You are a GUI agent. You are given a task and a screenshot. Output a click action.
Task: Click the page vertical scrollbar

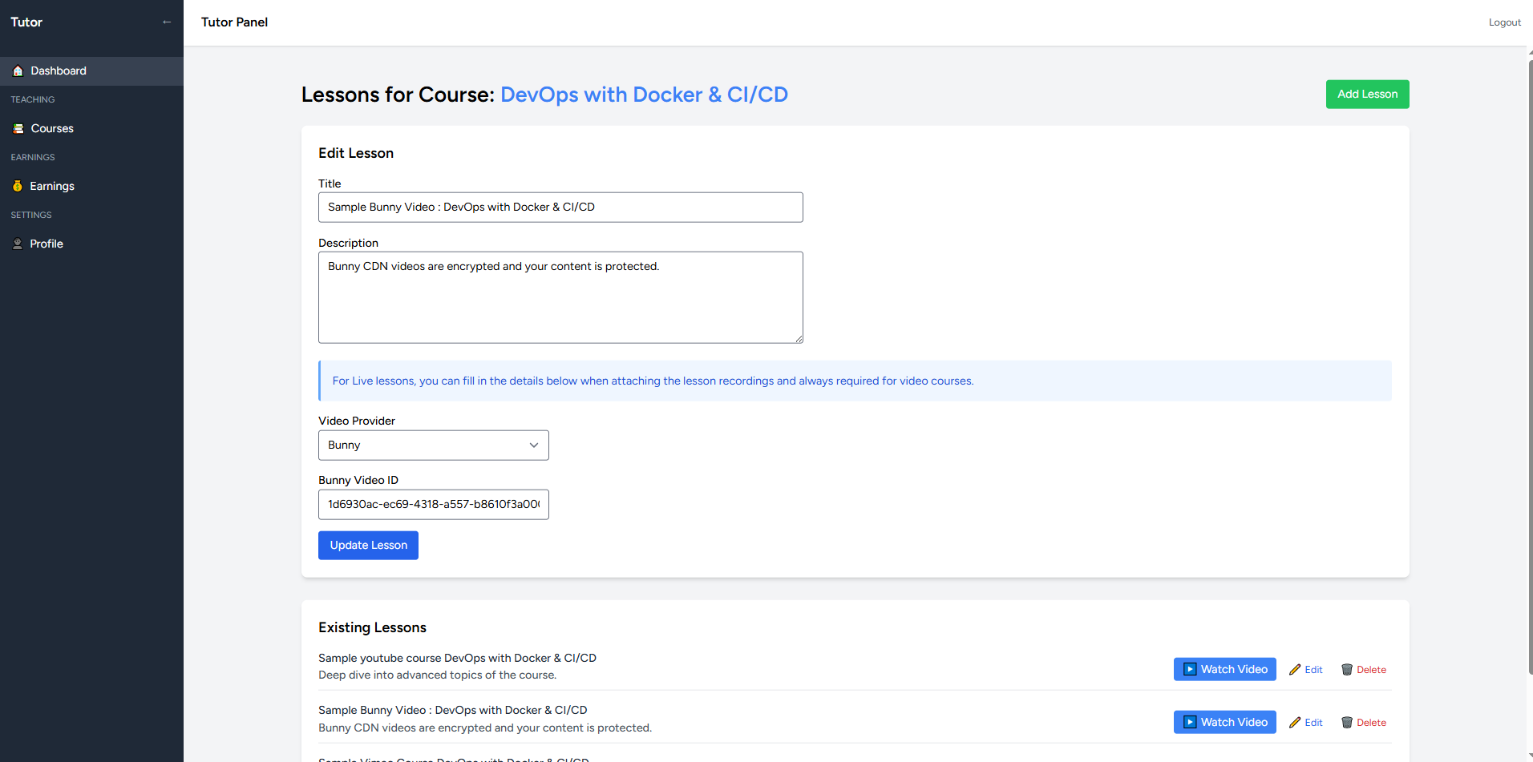point(1530,369)
